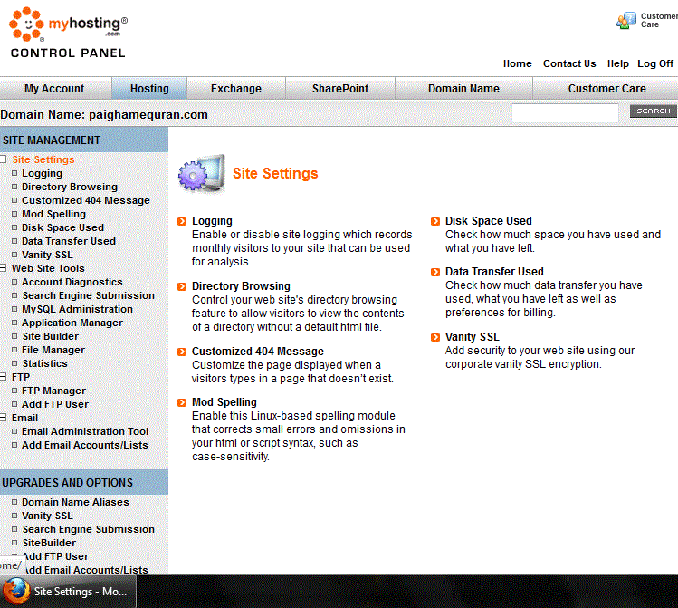
Task: Click the Customer Care icon at top right
Action: 626,20
